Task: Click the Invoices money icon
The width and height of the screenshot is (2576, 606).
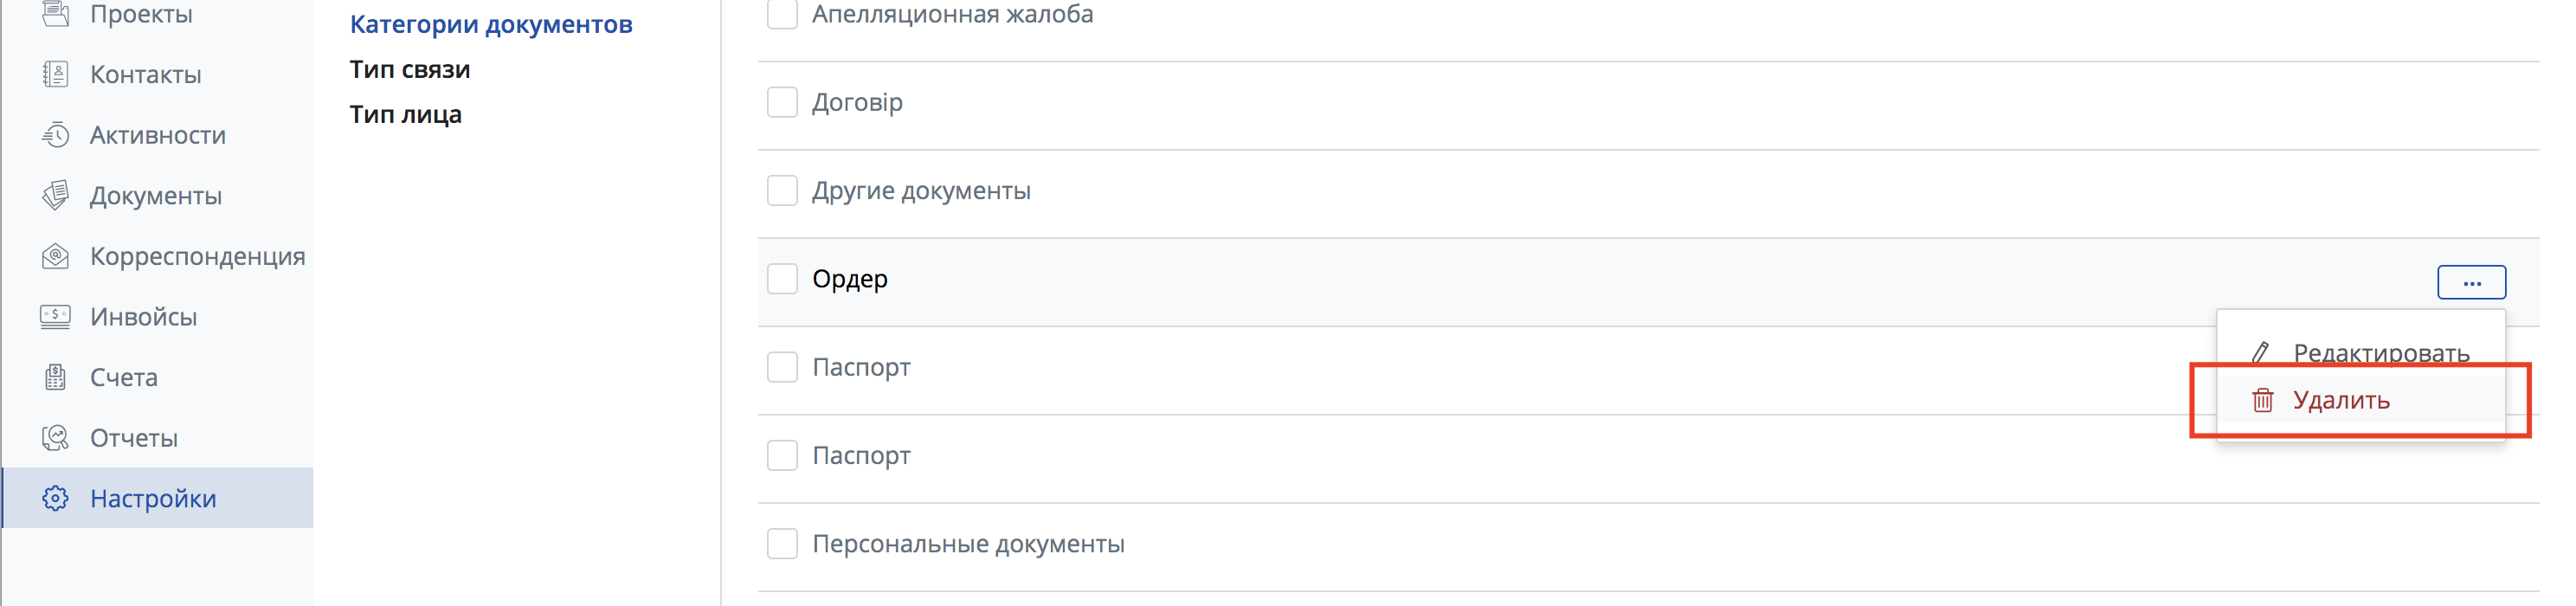Action: [56, 317]
